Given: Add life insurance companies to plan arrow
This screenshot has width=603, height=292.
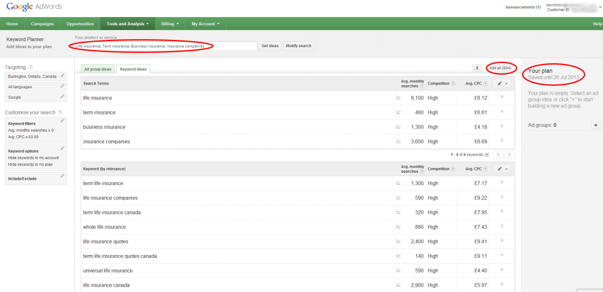Looking at the screenshot, I should pos(502,197).
